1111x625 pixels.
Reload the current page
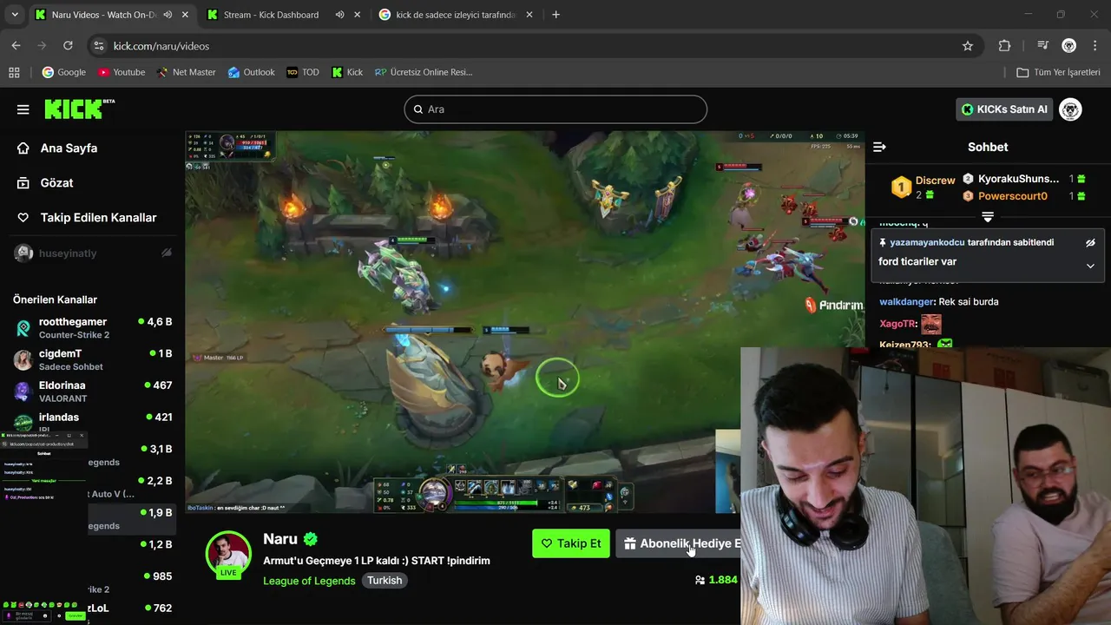click(68, 46)
